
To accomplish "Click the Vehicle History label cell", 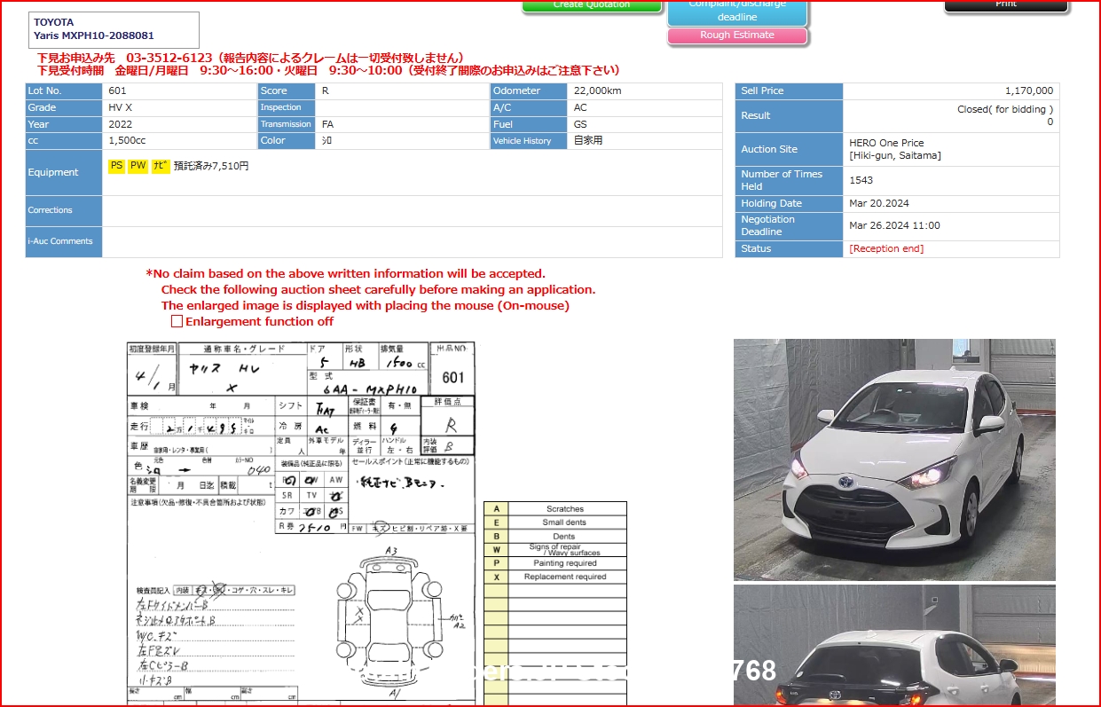I will point(529,141).
